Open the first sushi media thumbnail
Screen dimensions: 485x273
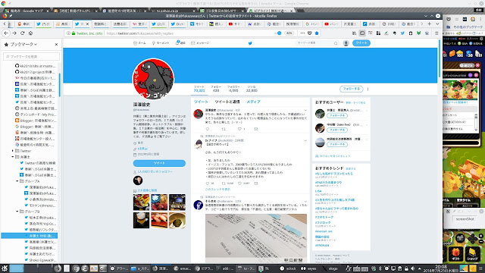point(142,202)
